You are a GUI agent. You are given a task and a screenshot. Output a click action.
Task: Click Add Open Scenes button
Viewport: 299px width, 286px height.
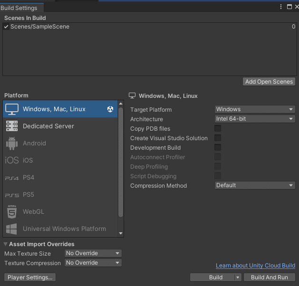click(x=269, y=82)
